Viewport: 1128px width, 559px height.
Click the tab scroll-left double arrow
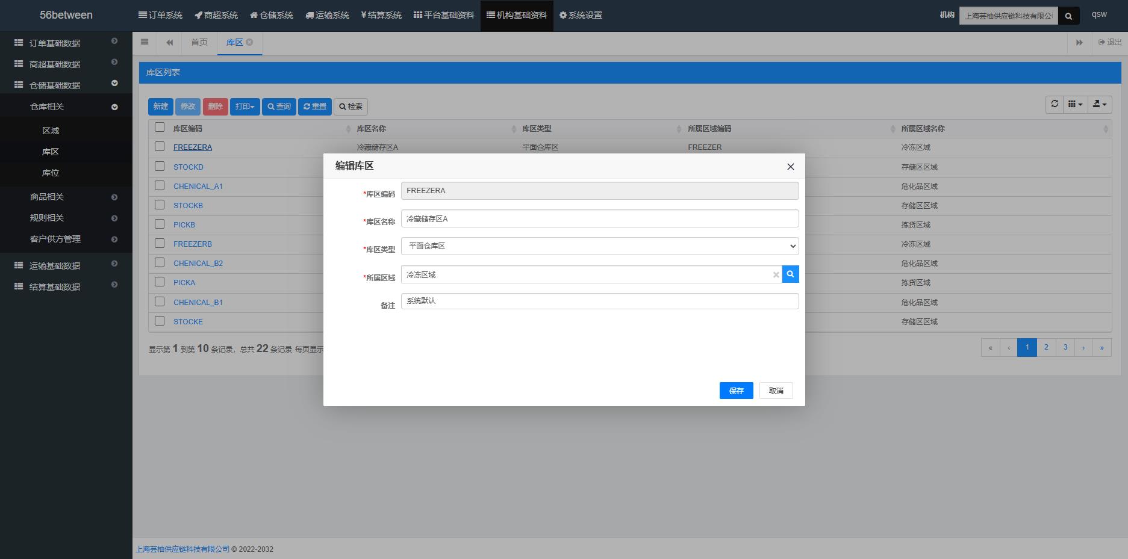pyautogui.click(x=170, y=42)
